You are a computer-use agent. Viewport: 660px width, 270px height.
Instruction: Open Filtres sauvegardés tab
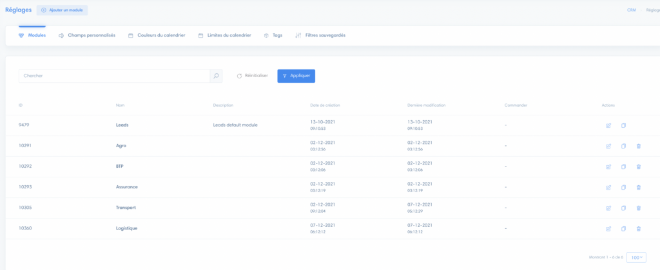click(320, 35)
